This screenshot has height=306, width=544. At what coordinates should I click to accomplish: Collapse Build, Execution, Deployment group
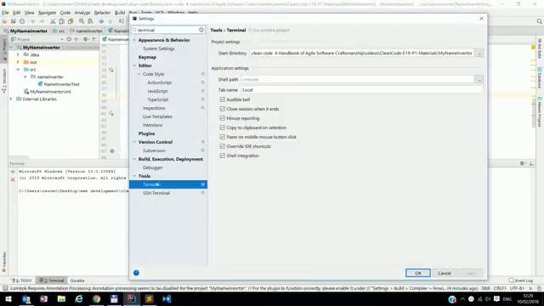point(134,159)
